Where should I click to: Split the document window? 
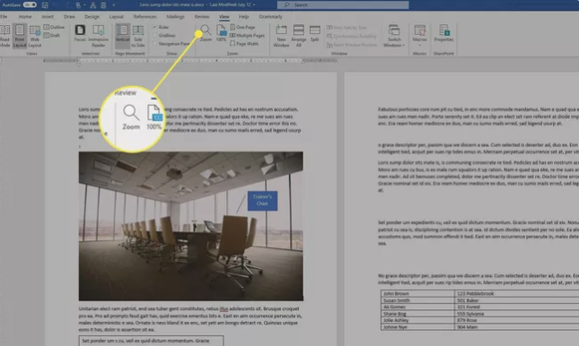(314, 33)
